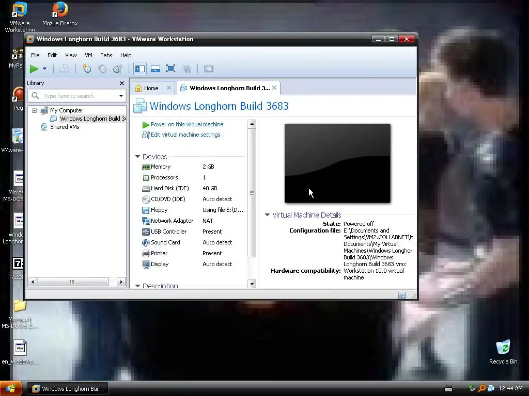Open the Snapshot Manager toolbar icon
The width and height of the screenshot is (529, 396).
pyautogui.click(x=117, y=69)
